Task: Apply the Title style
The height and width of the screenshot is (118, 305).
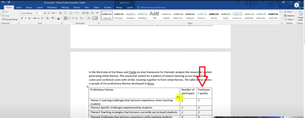Action: pos(155,15)
